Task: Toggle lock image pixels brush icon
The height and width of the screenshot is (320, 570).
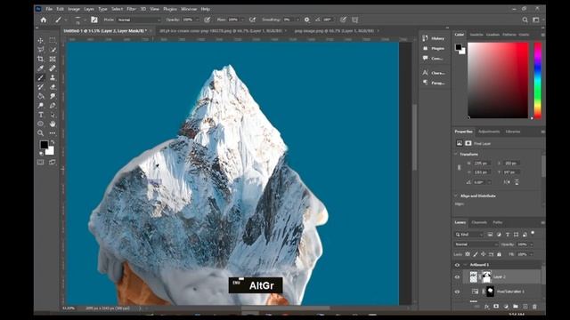Action: click(x=476, y=254)
